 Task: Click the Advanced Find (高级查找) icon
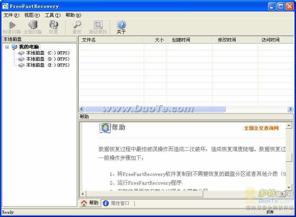coord(98,25)
